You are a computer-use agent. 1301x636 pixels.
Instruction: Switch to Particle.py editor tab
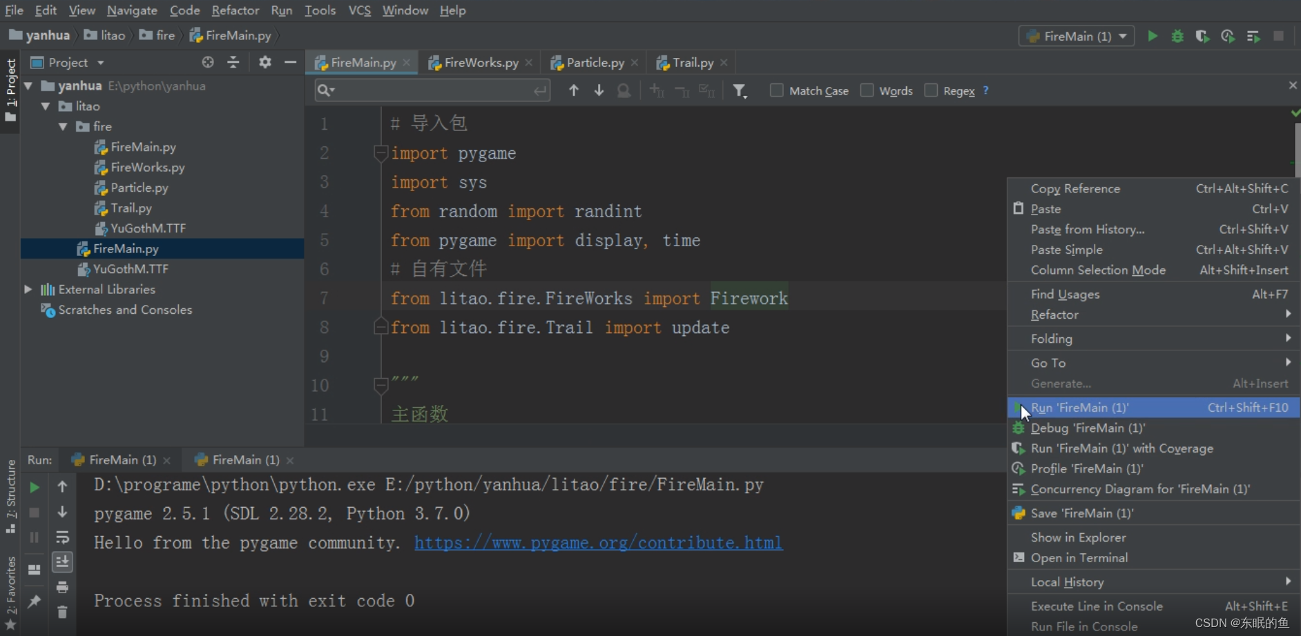coord(595,63)
